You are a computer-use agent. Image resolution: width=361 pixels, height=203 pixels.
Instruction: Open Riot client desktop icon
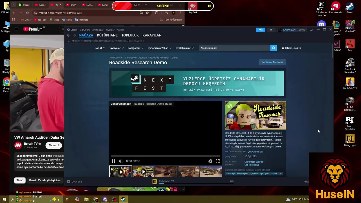click(336, 8)
